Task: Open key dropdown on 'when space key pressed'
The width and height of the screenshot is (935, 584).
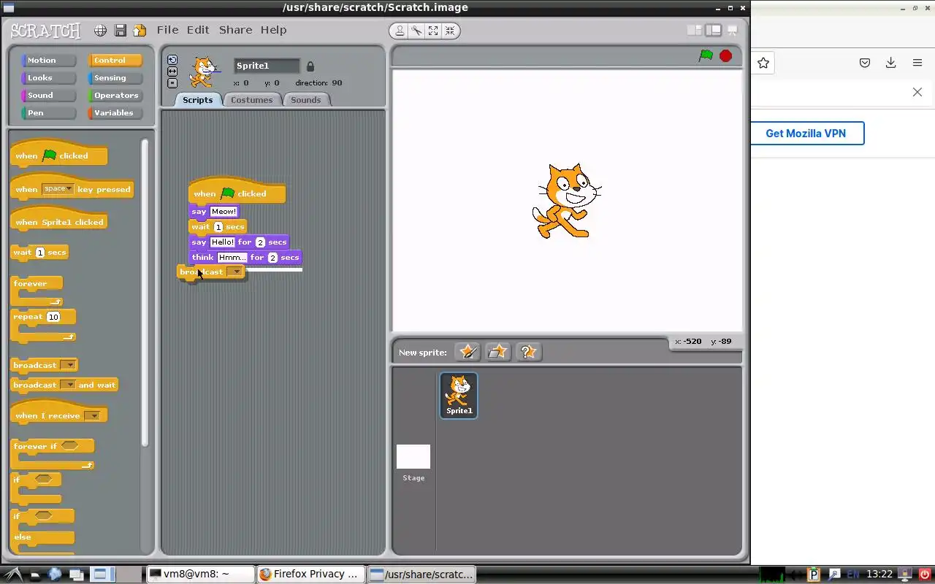Action: tap(58, 189)
